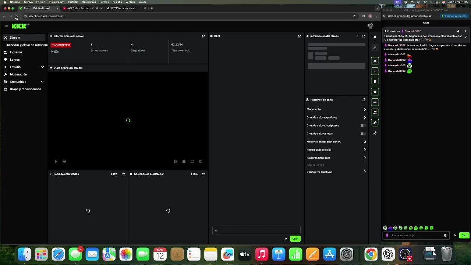Unpin the pinned message in the popout chat
This screenshot has width=471, height=265.
(x=458, y=31)
